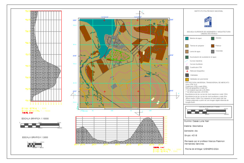The image size is (244, 163).
Task: Click the magenta Curvas Auxiliares line symbol
Action: [186, 64]
